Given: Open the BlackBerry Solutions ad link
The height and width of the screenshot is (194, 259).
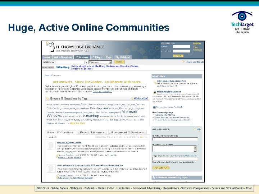Looking at the screenshot, I should [x=105, y=67].
